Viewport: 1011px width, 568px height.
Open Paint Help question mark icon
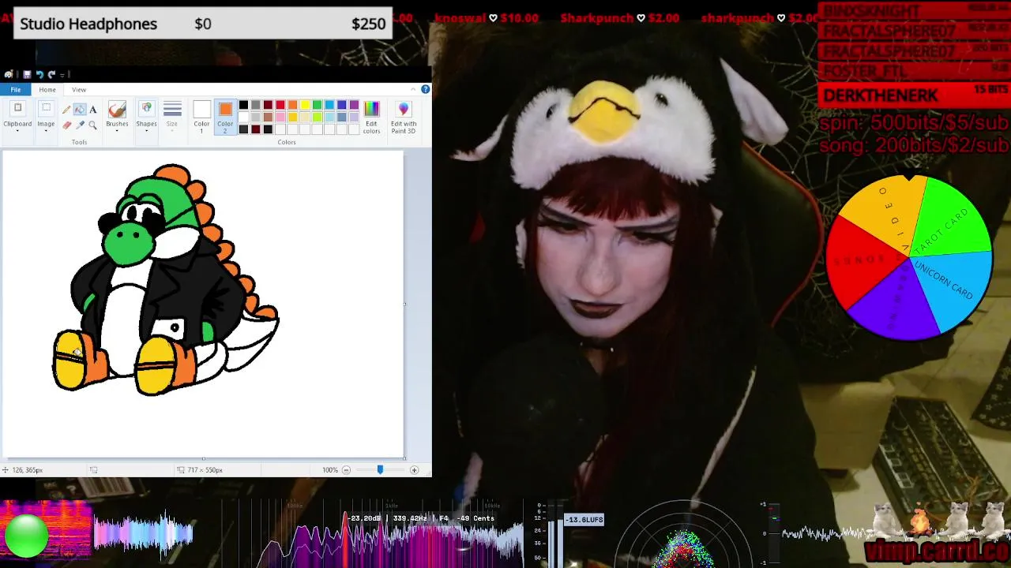pyautogui.click(x=425, y=89)
